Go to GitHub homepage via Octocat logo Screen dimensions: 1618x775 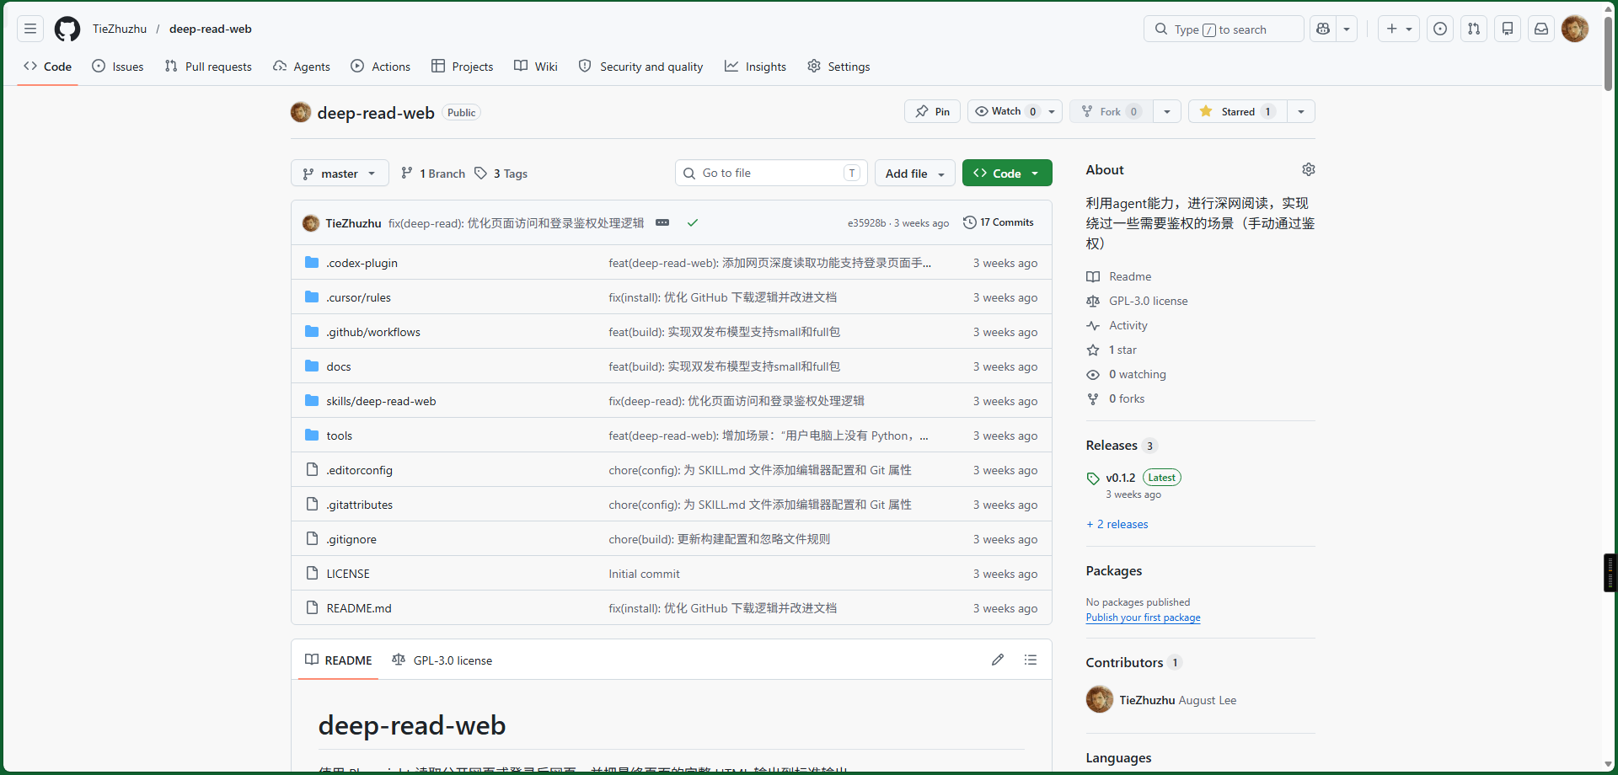click(67, 29)
